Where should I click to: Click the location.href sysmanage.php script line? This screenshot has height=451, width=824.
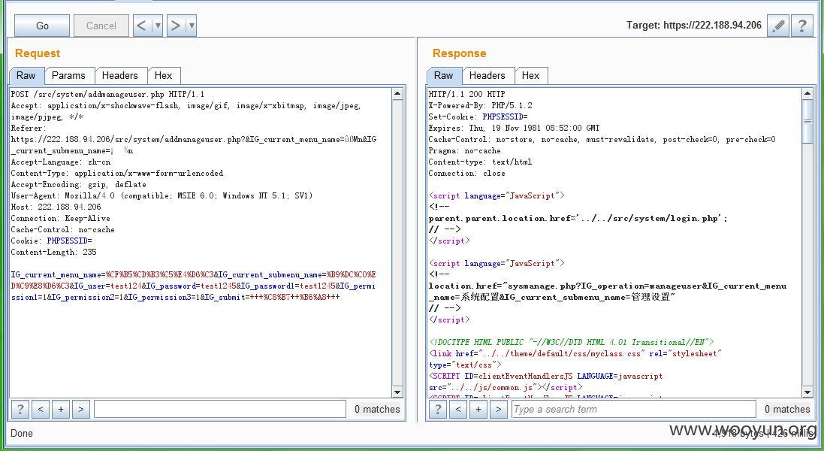[608, 291]
